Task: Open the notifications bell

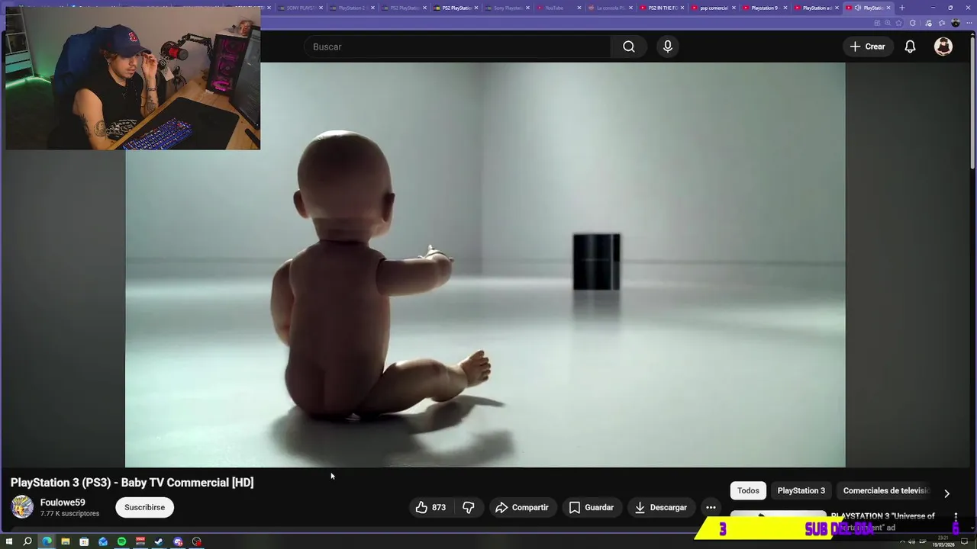Action: [910, 47]
